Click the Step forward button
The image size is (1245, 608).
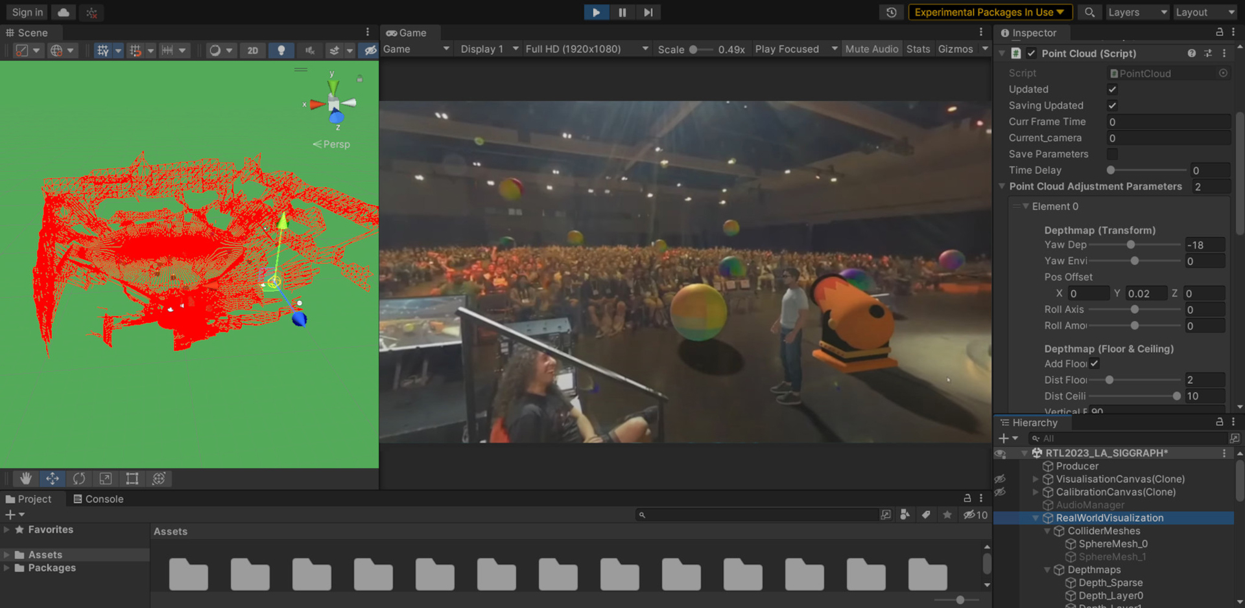click(x=648, y=12)
